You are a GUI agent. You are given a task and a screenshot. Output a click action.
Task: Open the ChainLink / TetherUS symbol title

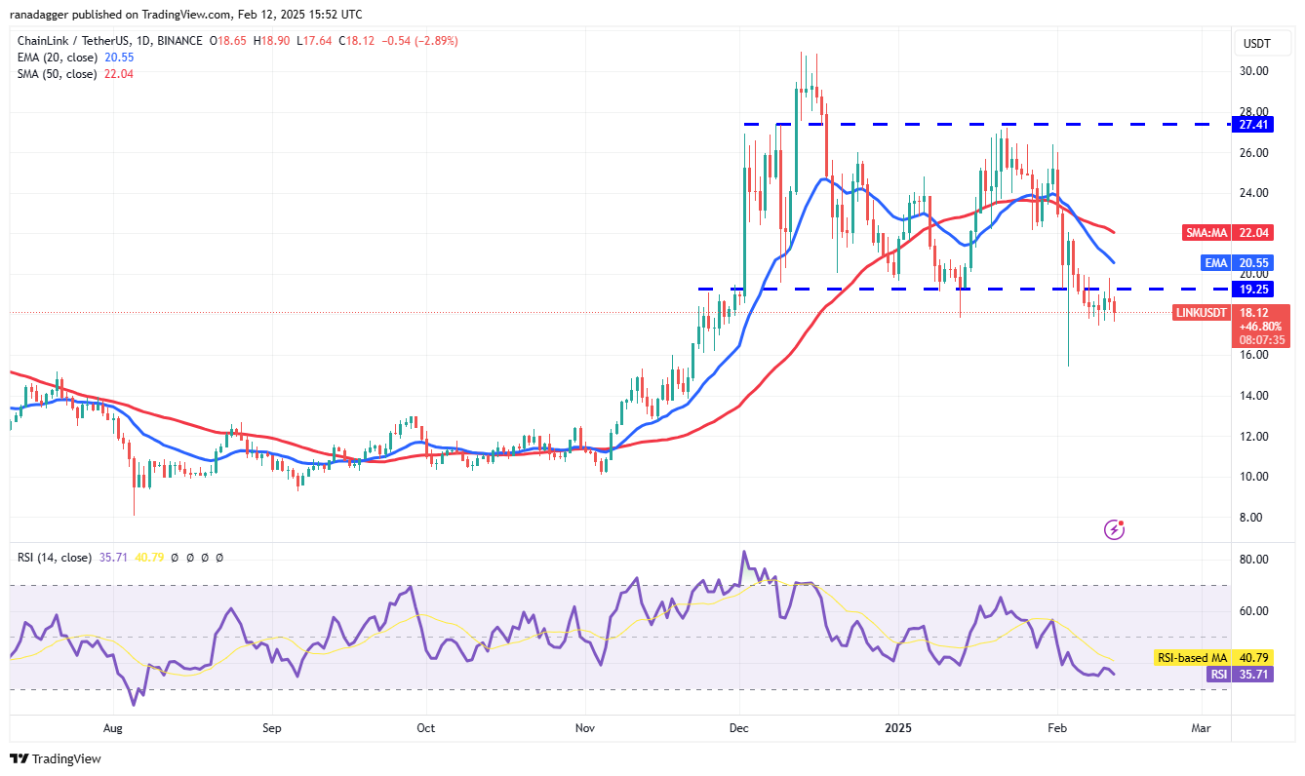click(74, 42)
